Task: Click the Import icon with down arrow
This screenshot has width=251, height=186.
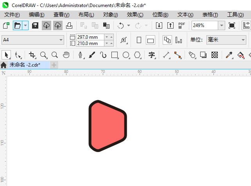Action: click(159, 25)
